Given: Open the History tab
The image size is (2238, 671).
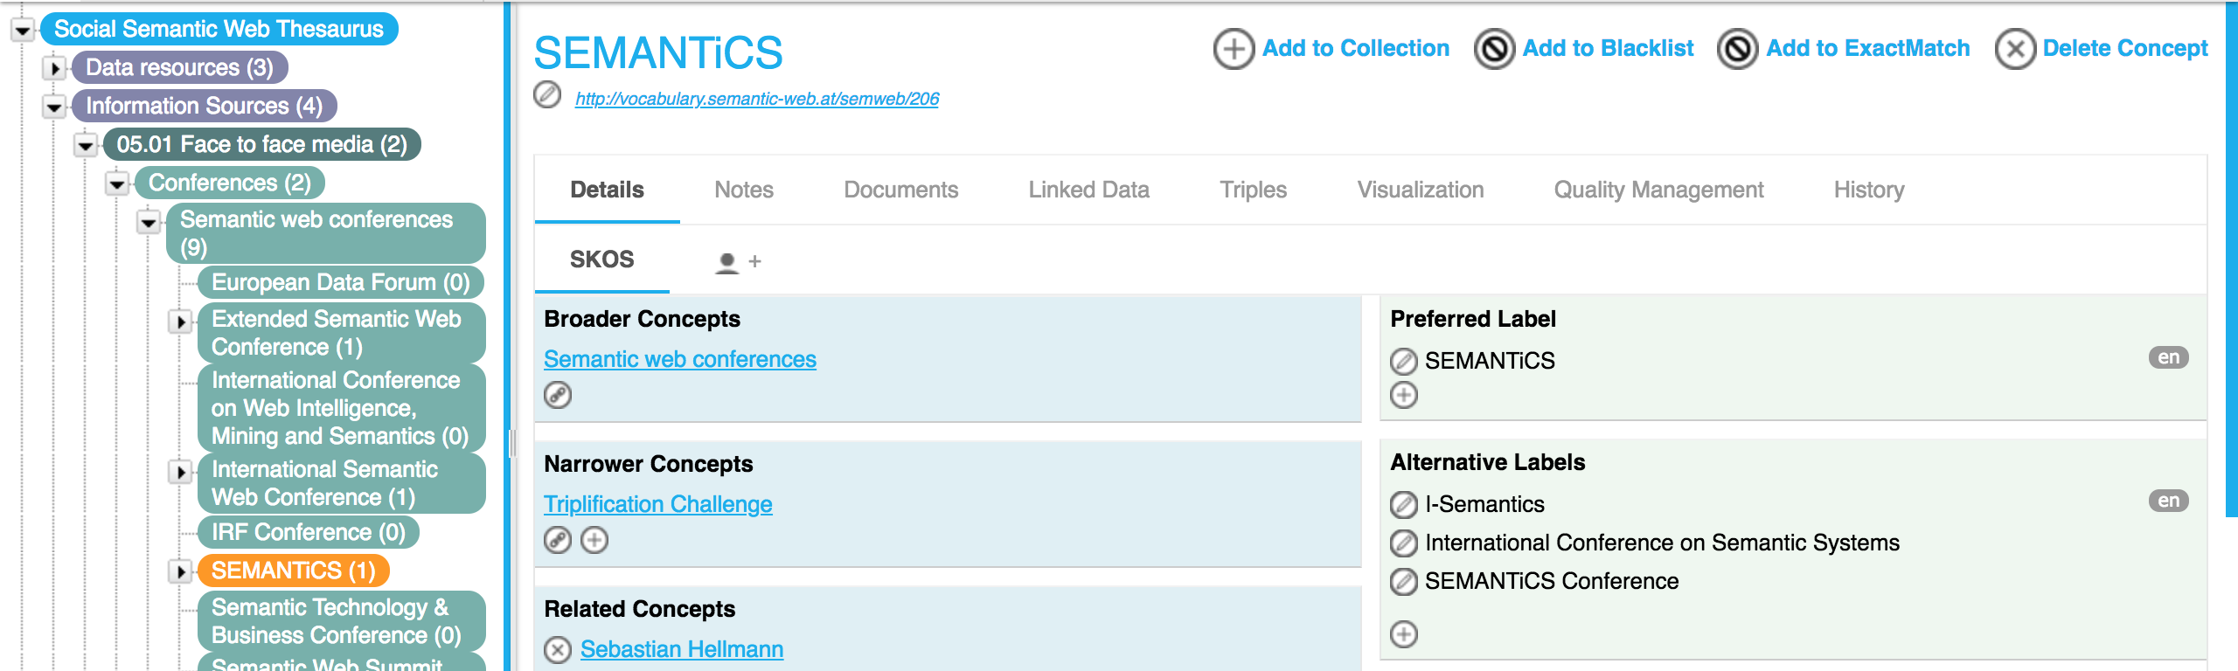Looking at the screenshot, I should coord(1869,190).
